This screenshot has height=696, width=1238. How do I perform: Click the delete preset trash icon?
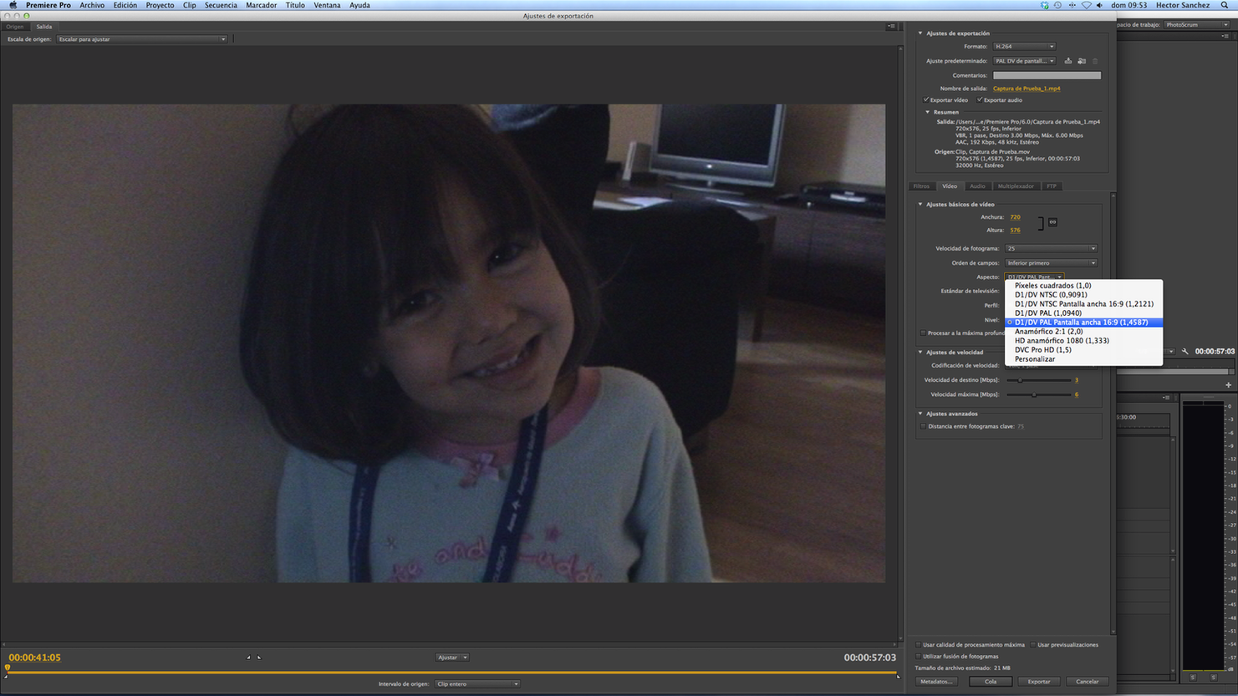1095,61
